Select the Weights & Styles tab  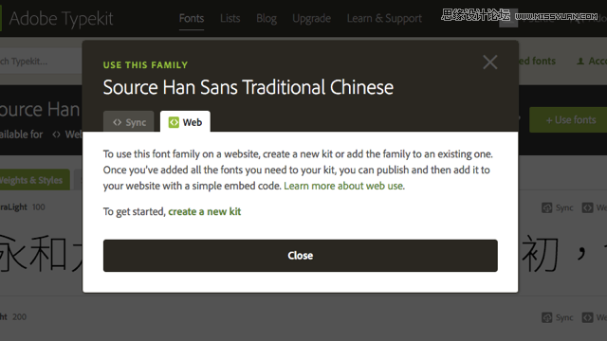[x=34, y=180]
